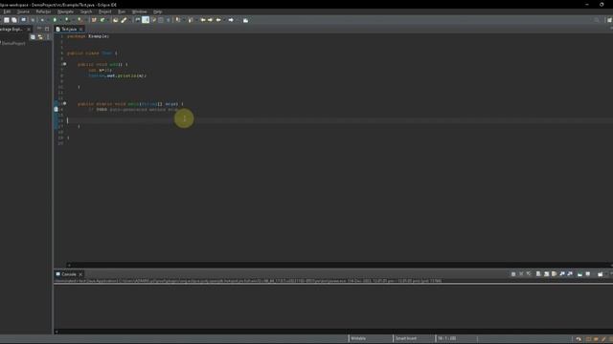The image size is (613, 344).
Task: Click the System.out.println(a) code line
Action: coord(117,75)
